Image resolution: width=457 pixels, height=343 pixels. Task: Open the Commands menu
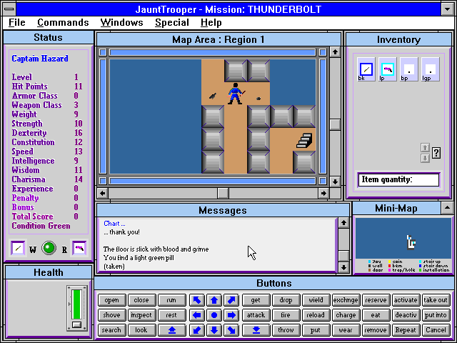pos(63,23)
